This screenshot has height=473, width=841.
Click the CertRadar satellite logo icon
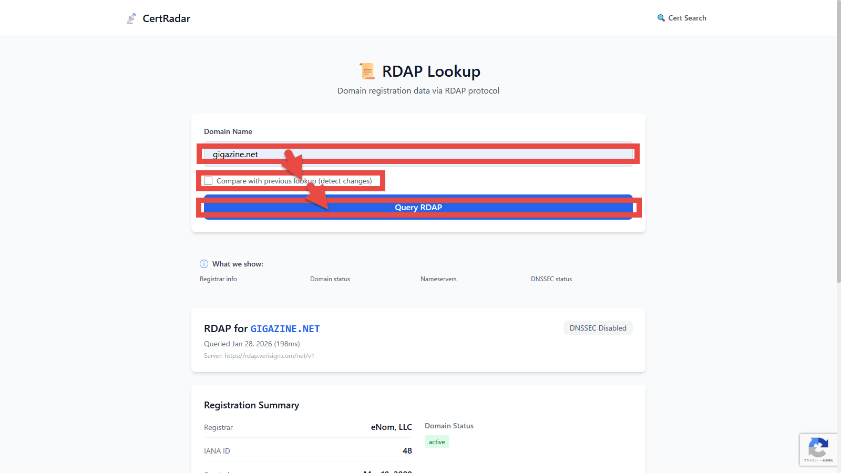131,18
